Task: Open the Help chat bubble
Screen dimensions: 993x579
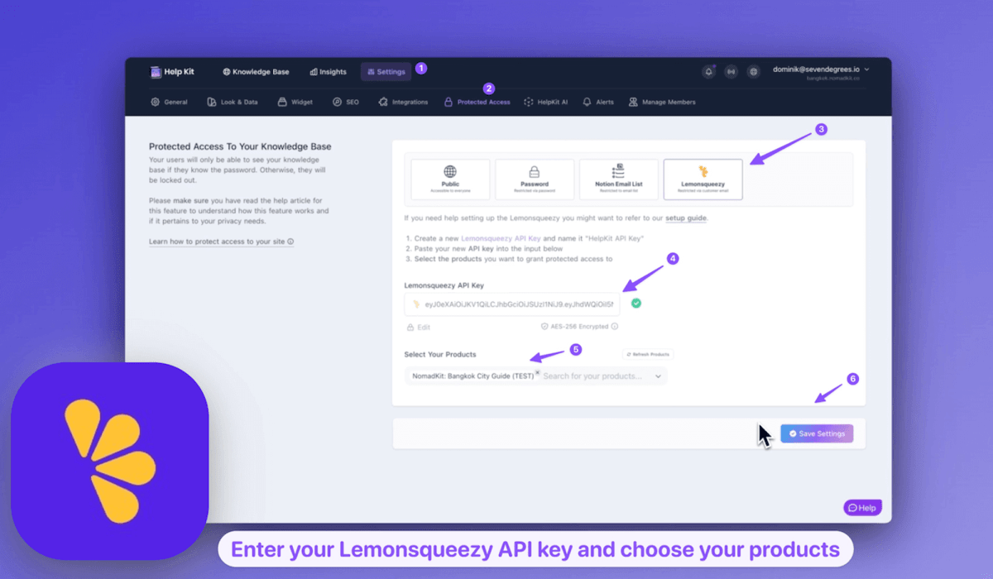Action: click(x=862, y=508)
